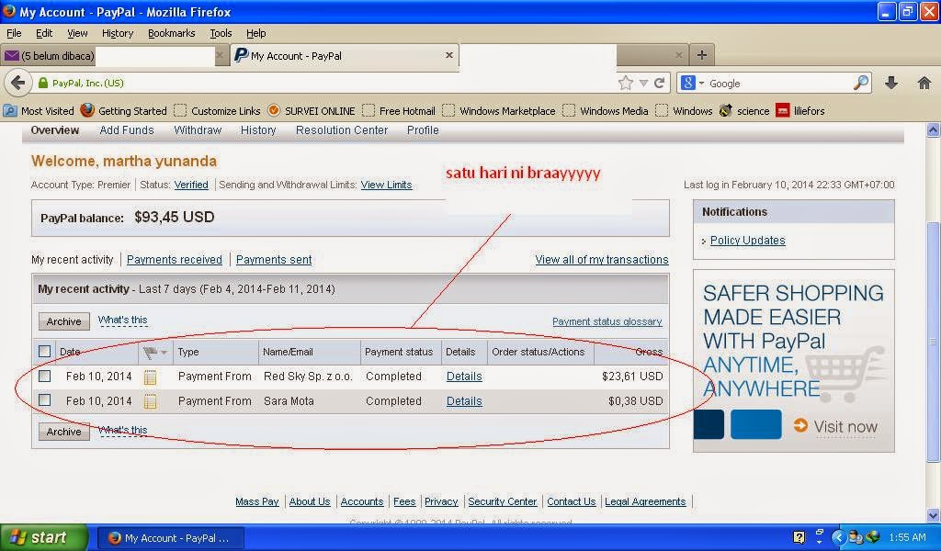The image size is (941, 551).
Task: Check the select-all checkbox in the table header
Action: pos(44,351)
